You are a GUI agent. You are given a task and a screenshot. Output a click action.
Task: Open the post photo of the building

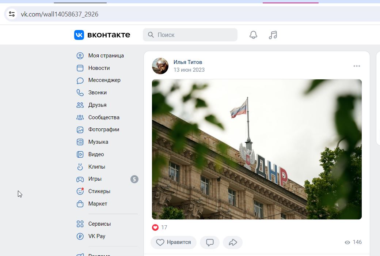click(x=256, y=149)
